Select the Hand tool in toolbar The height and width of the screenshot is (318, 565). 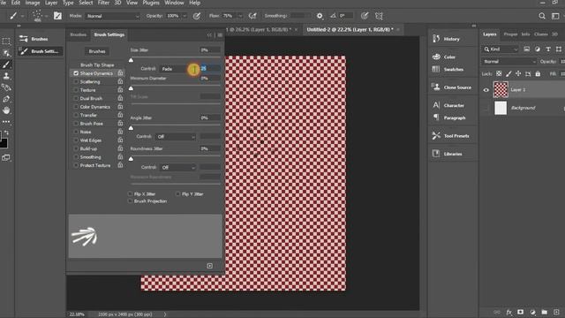pos(6,110)
